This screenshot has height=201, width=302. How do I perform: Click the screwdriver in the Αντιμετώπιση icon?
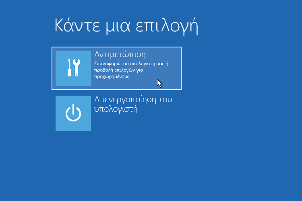pyautogui.click(x=70, y=68)
